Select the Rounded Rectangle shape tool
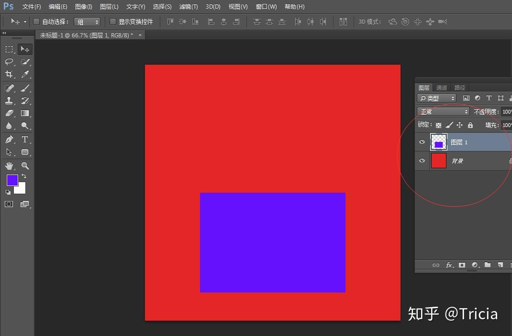512x336 pixels. point(25,152)
